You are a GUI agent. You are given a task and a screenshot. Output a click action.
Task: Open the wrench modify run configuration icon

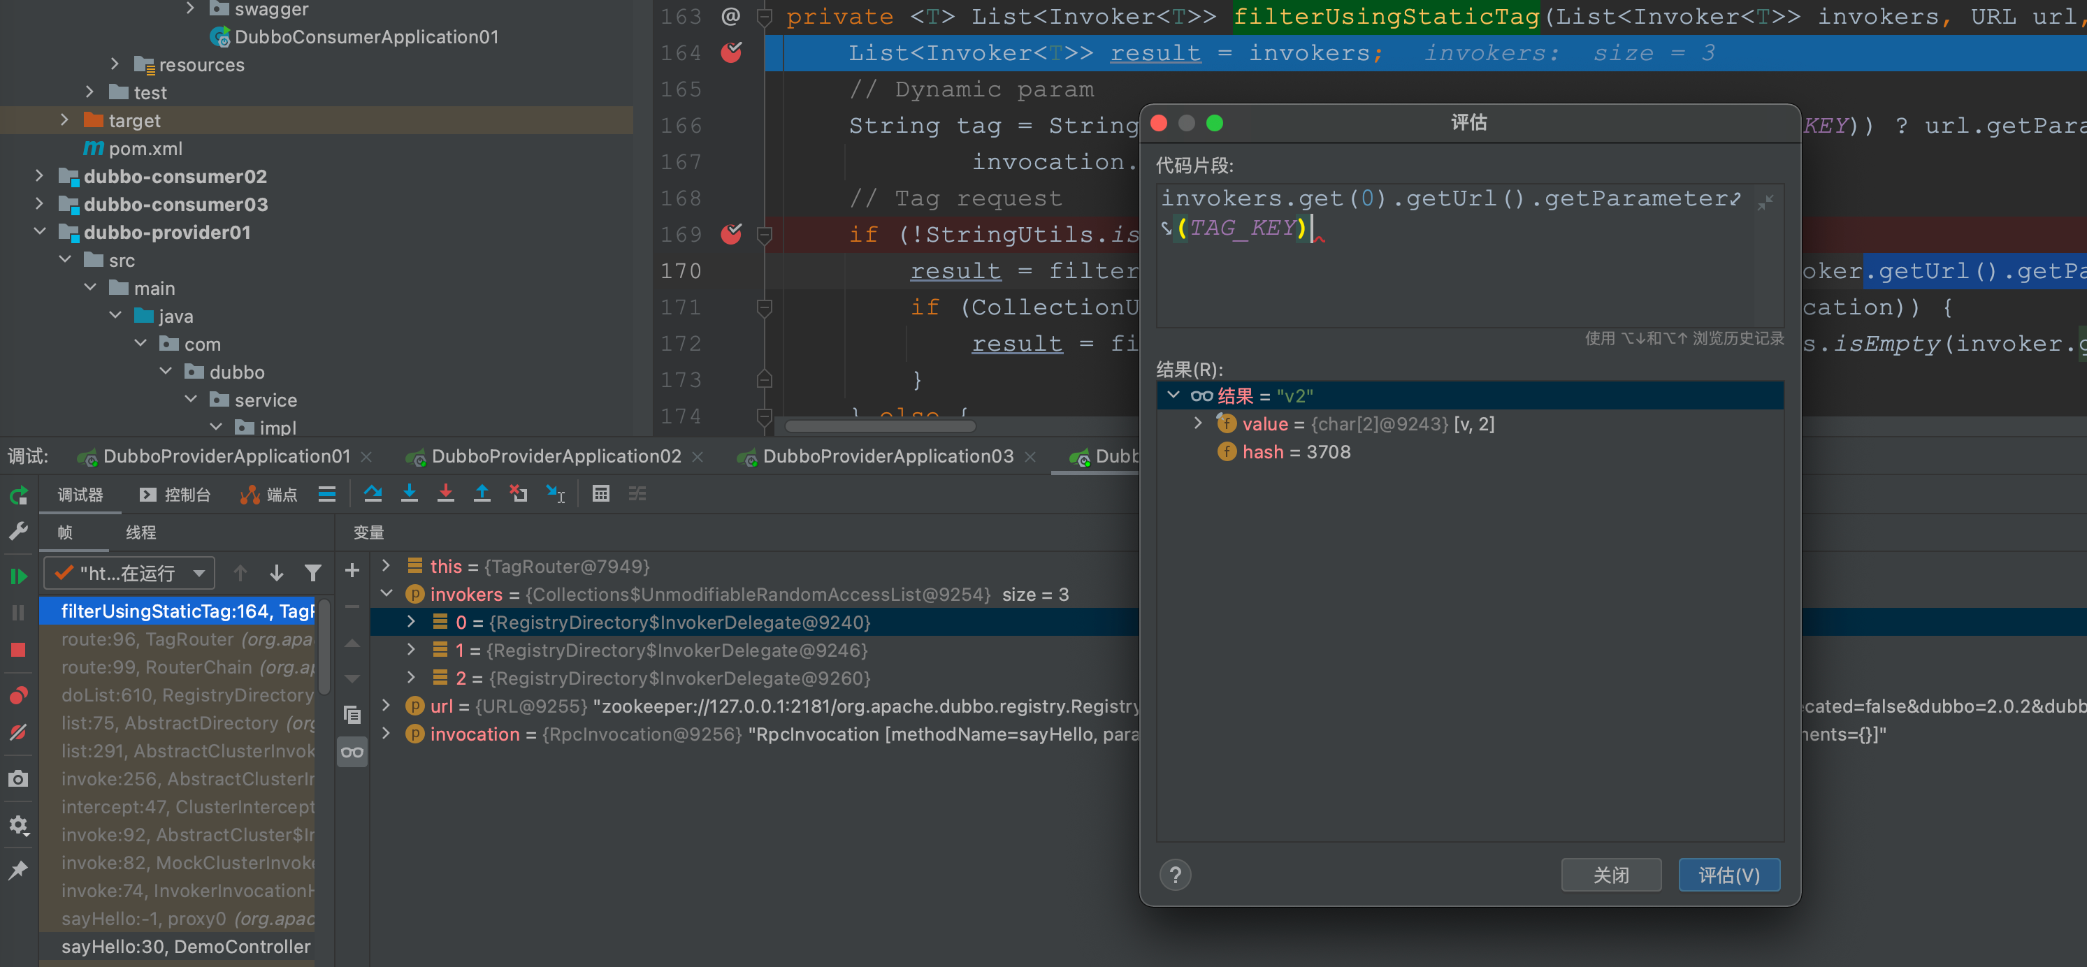18,531
